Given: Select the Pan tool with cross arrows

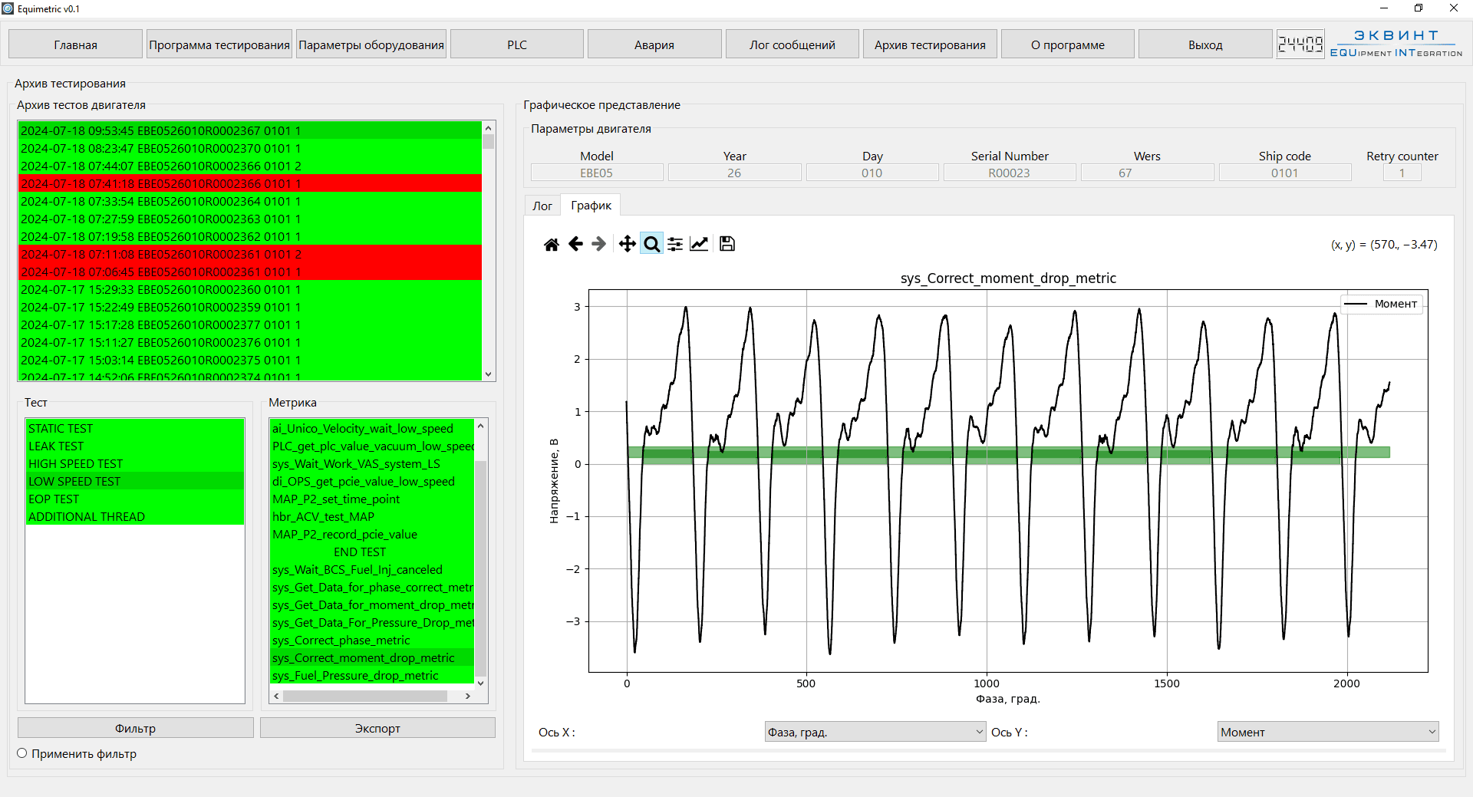Looking at the screenshot, I should (627, 244).
